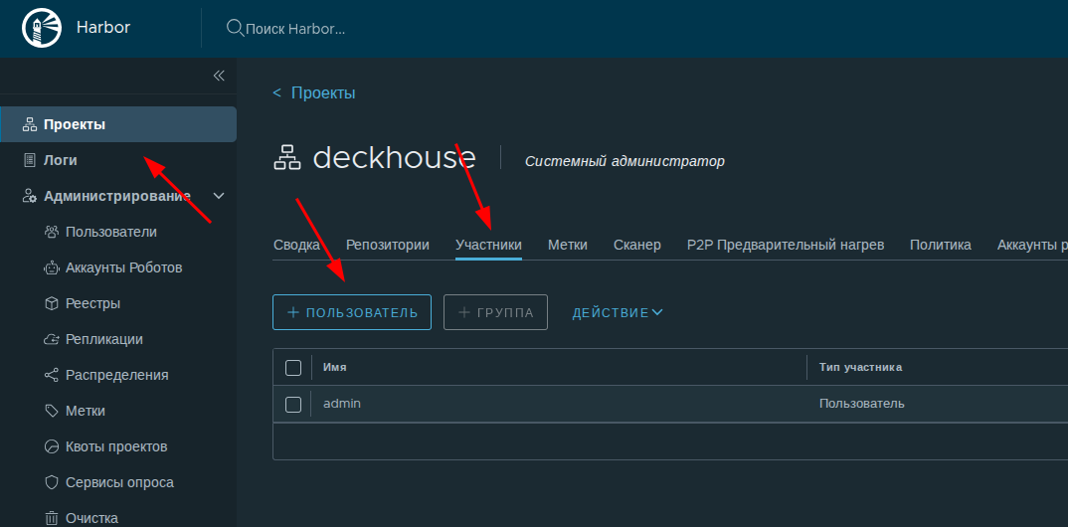Go back via the Проекты breadcrumb link
1068x527 pixels.
point(322,92)
